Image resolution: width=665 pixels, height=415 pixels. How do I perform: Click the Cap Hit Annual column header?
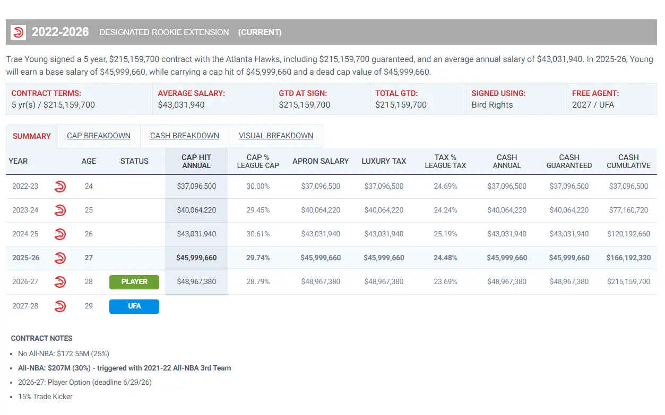point(196,161)
